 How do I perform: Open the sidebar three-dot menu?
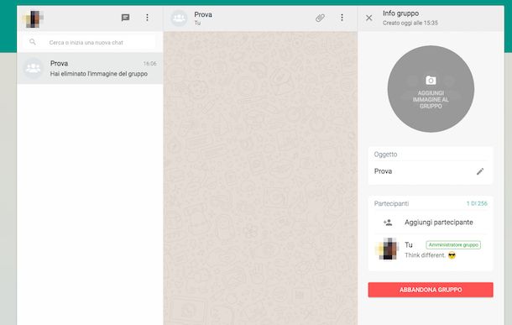[x=147, y=18]
